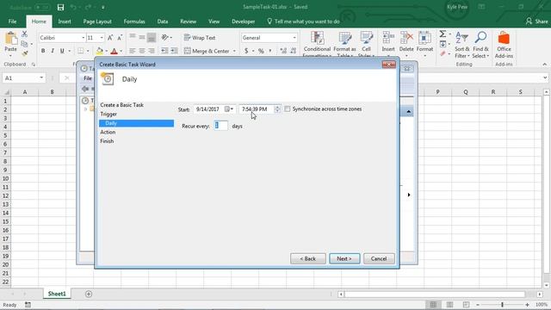Click Accounting Number Format dollar icon
The height and width of the screenshot is (310, 551).
[x=246, y=51]
